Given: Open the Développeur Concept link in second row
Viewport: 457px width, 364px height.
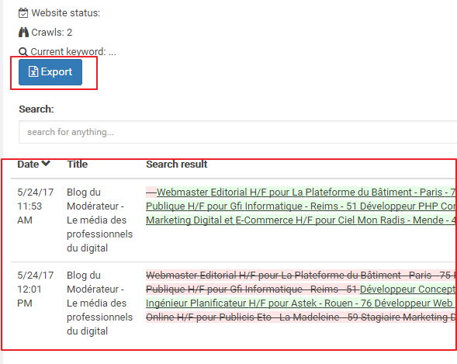Looking at the screenshot, I should [x=407, y=289].
